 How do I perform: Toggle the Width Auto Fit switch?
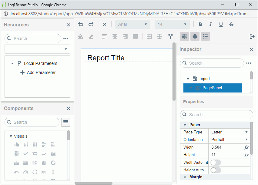click(216, 162)
